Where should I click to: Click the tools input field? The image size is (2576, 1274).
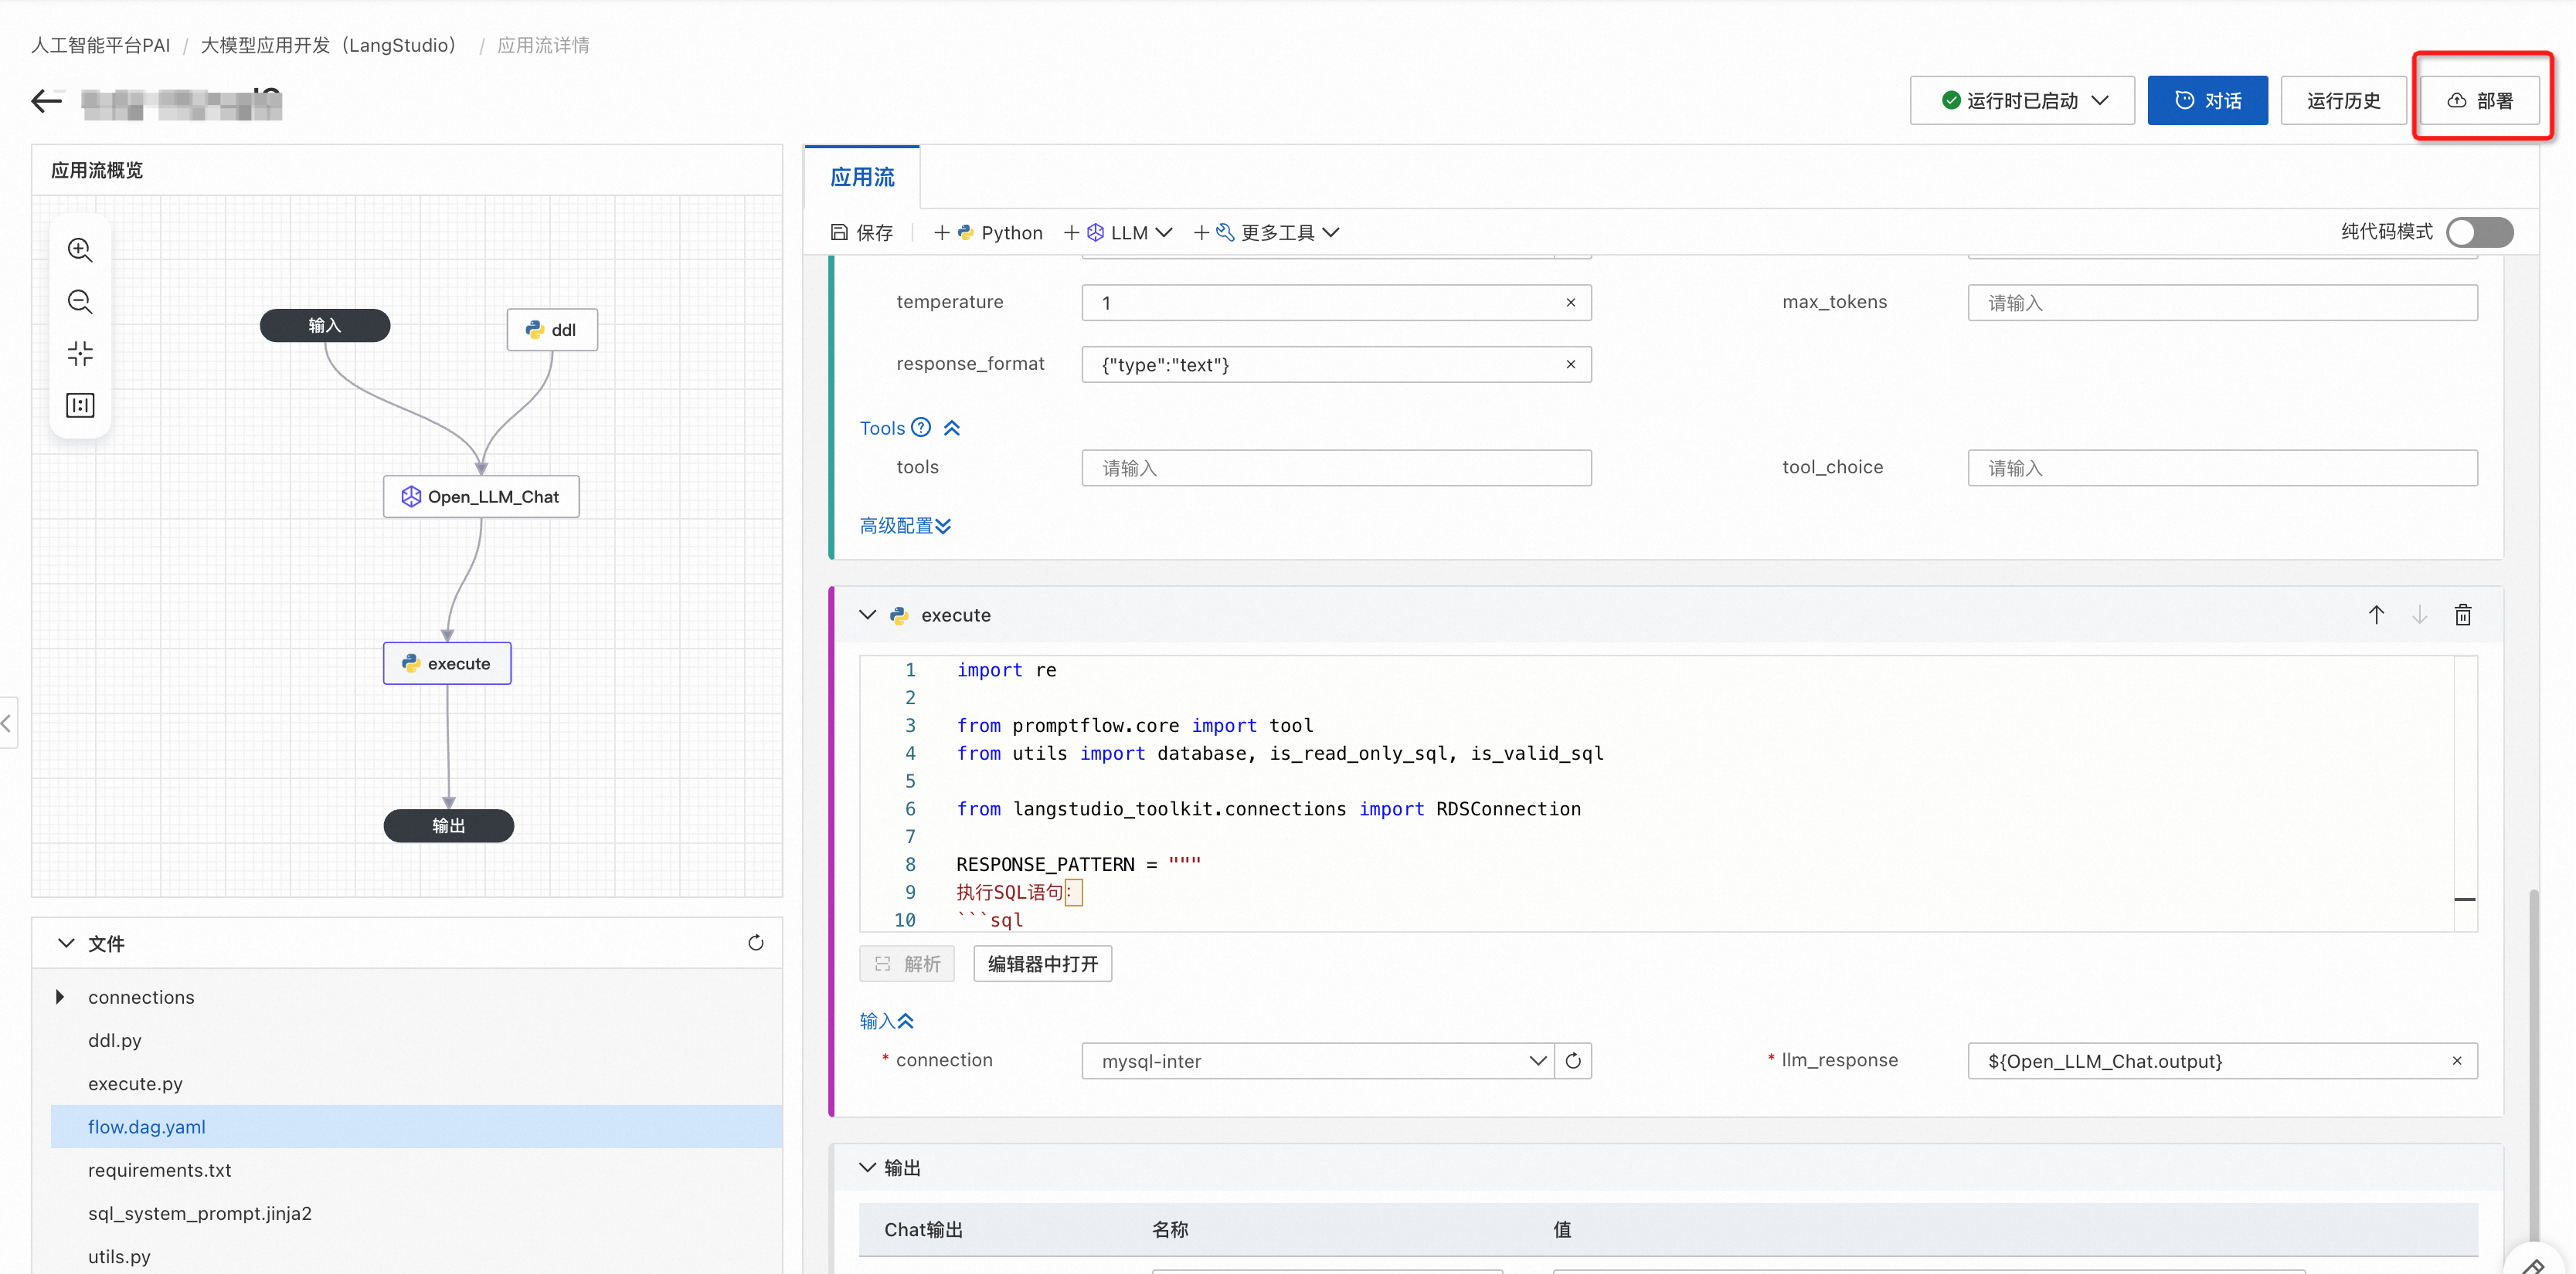[x=1336, y=468]
